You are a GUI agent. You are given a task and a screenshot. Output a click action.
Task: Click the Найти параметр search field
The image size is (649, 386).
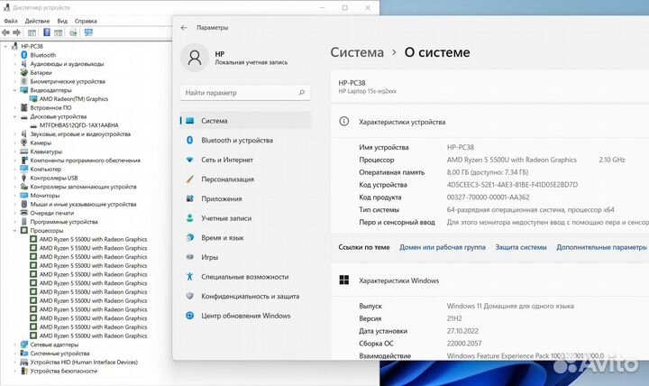pos(245,93)
